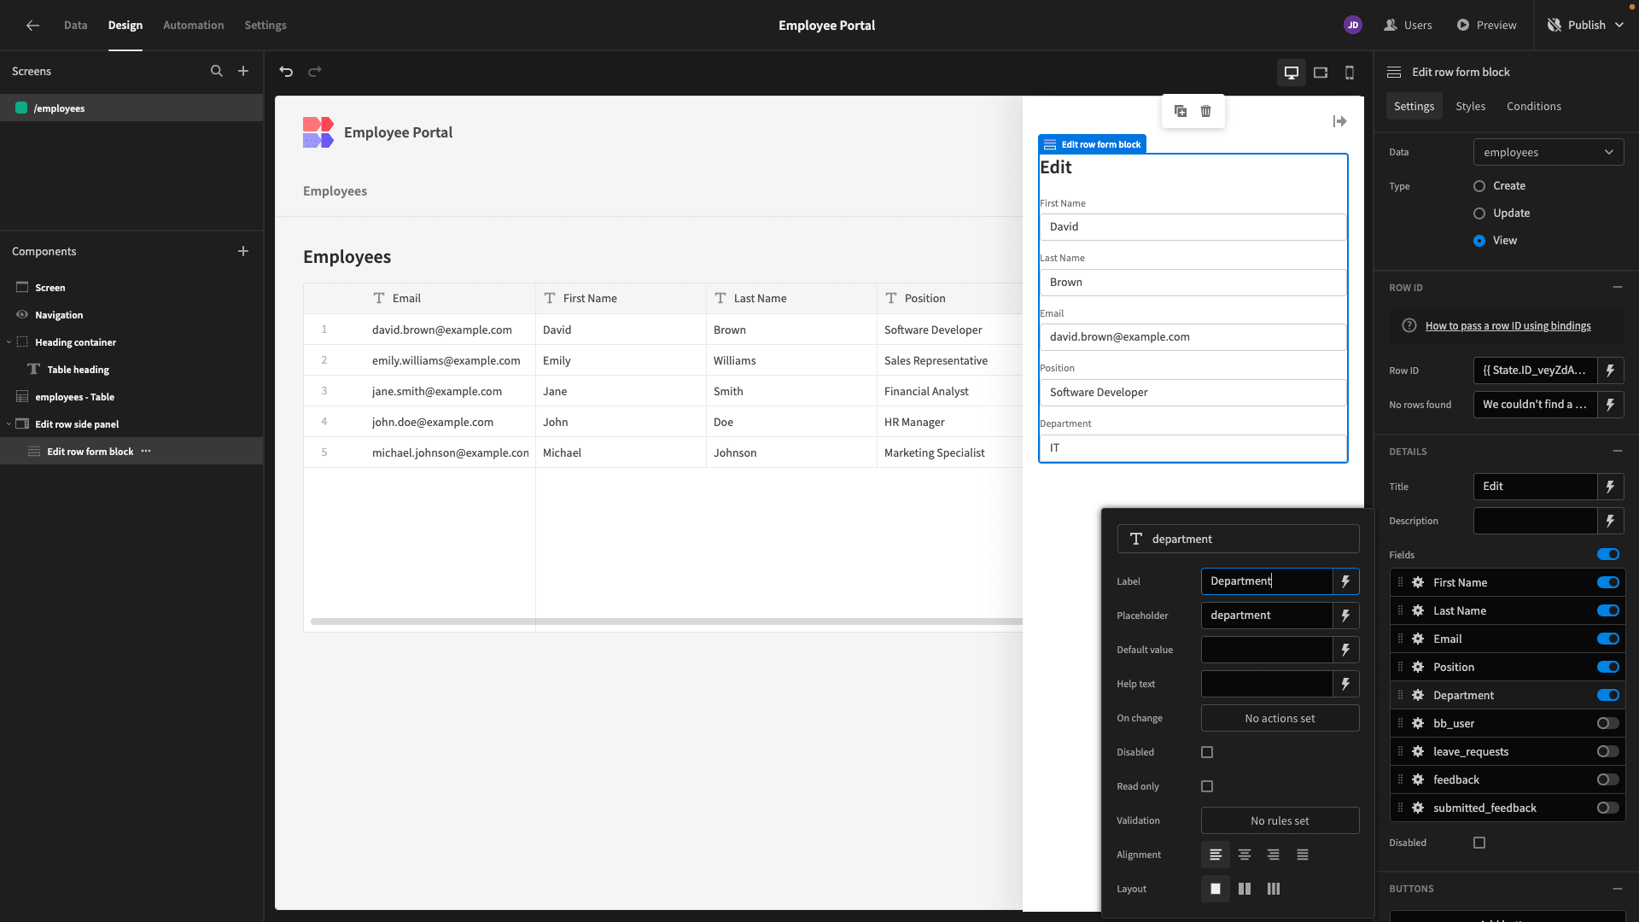Switch to the Styles tab
Screen dimensions: 1639x922
1470,107
